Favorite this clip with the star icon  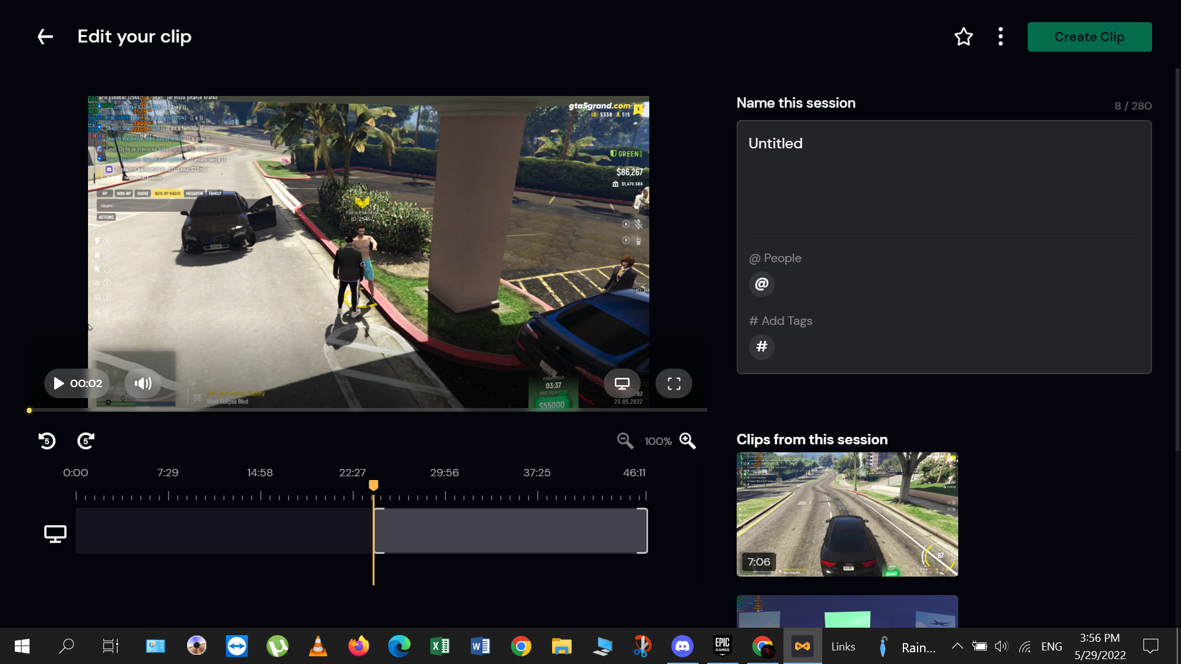[x=963, y=37]
